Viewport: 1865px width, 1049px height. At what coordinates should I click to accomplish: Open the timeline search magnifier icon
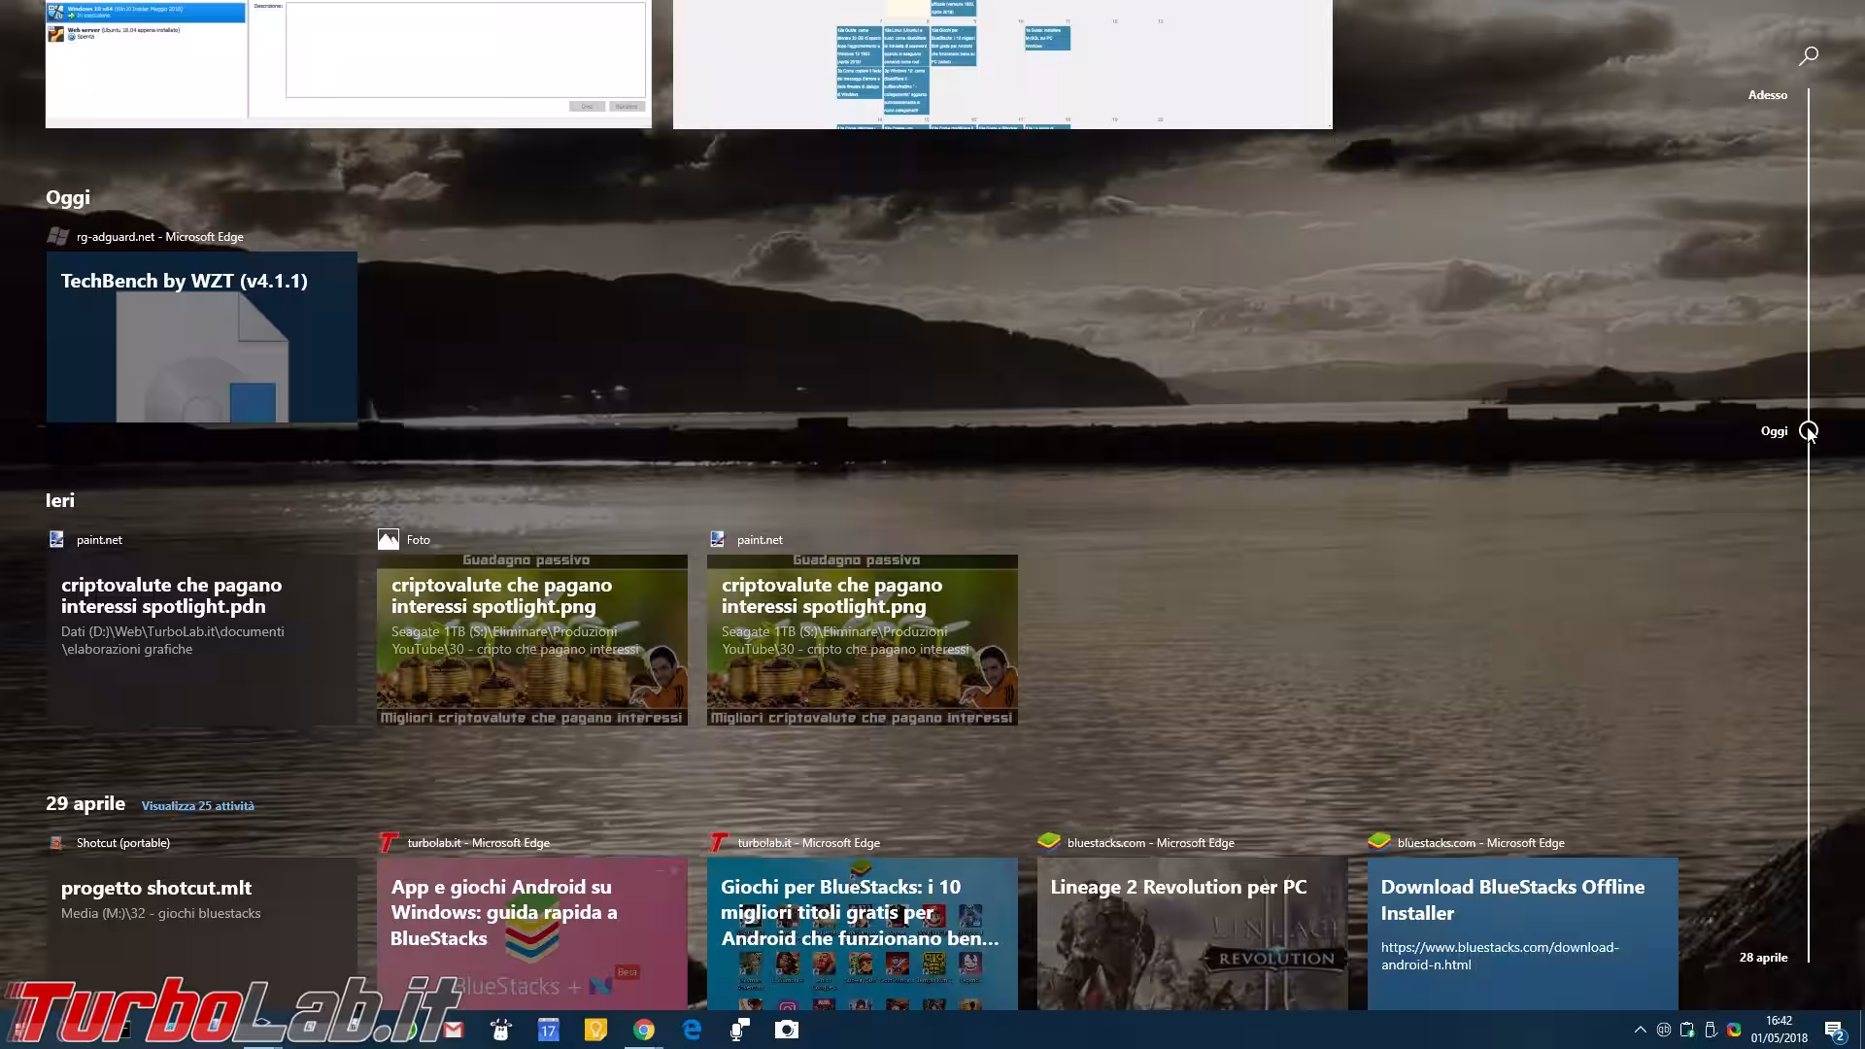pyautogui.click(x=1808, y=54)
